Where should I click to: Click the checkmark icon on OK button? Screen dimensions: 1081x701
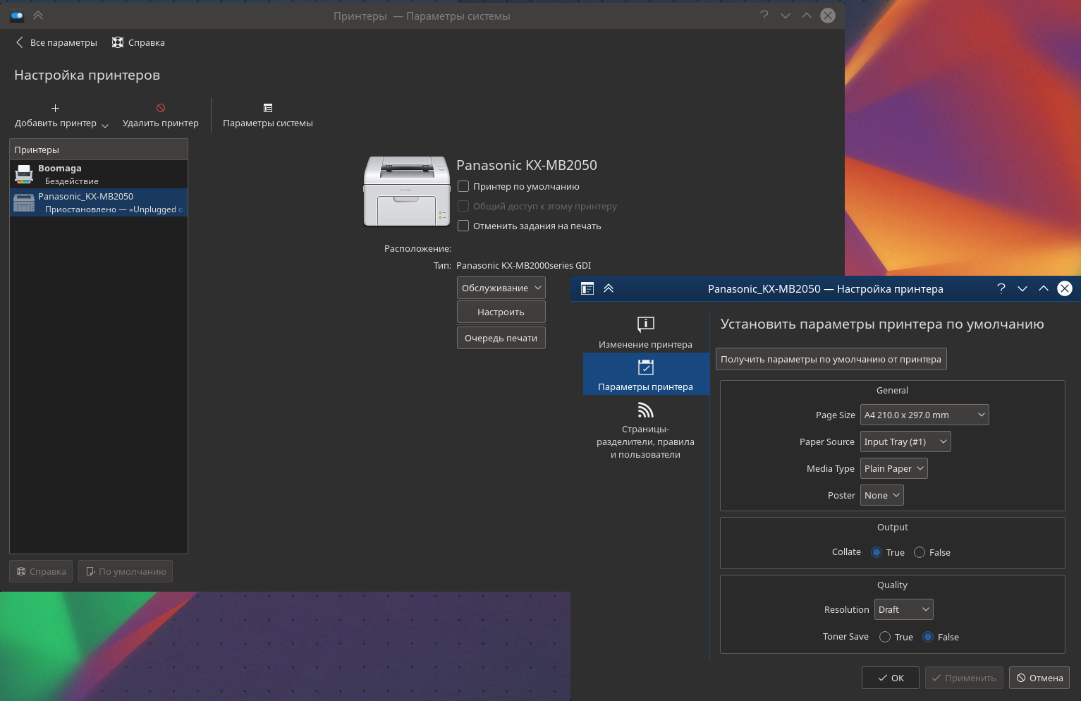tap(883, 678)
